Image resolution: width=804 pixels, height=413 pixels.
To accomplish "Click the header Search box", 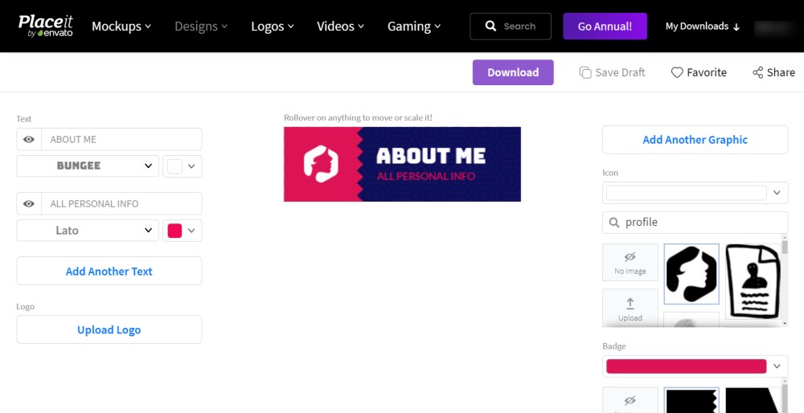I will point(511,27).
